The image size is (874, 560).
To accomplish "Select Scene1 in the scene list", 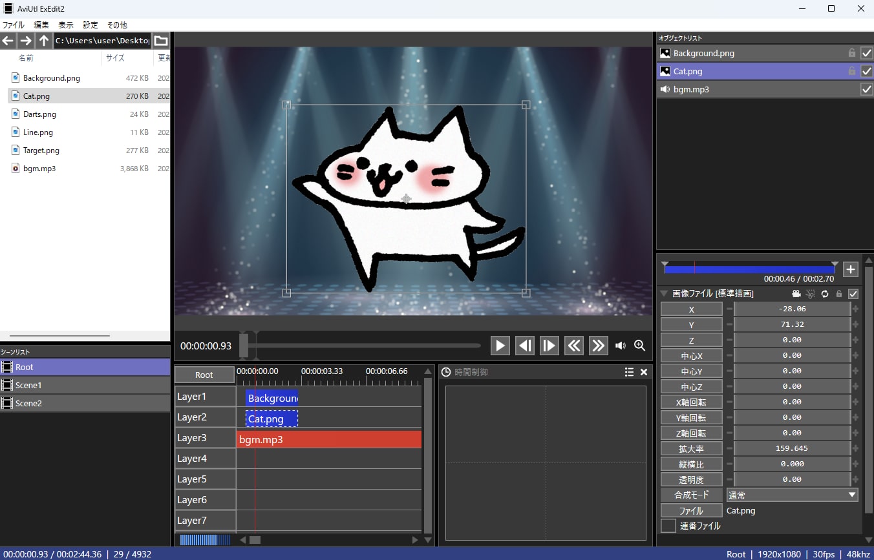I will [x=85, y=385].
